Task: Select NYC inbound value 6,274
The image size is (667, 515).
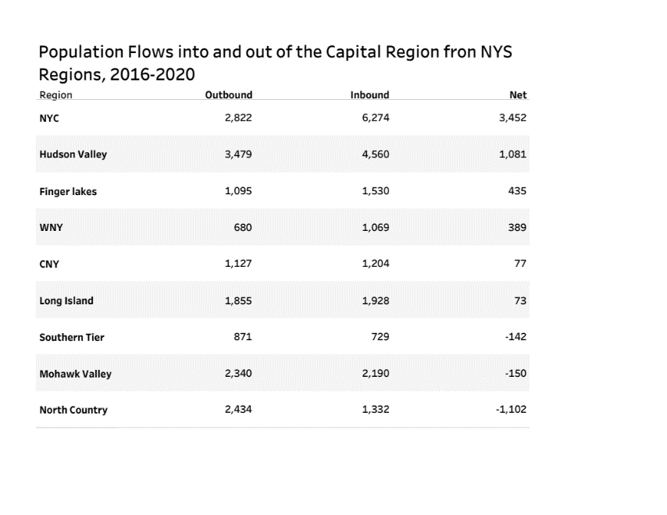Action: (376, 118)
